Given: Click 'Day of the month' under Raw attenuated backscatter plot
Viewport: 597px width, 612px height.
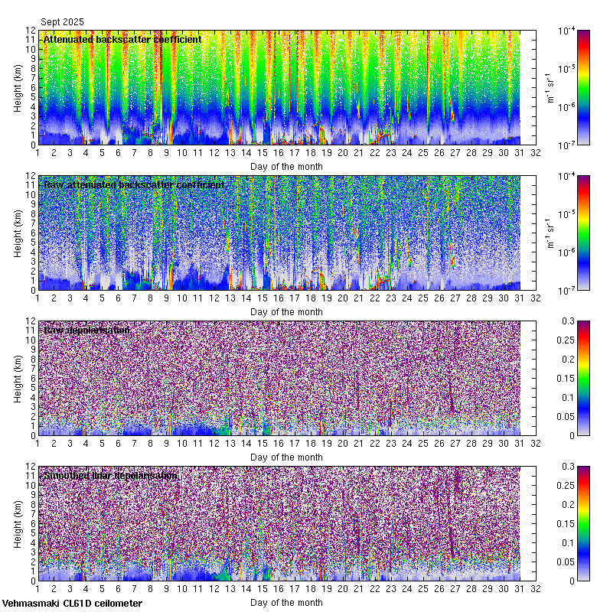Looking at the screenshot, I should tap(286, 312).
